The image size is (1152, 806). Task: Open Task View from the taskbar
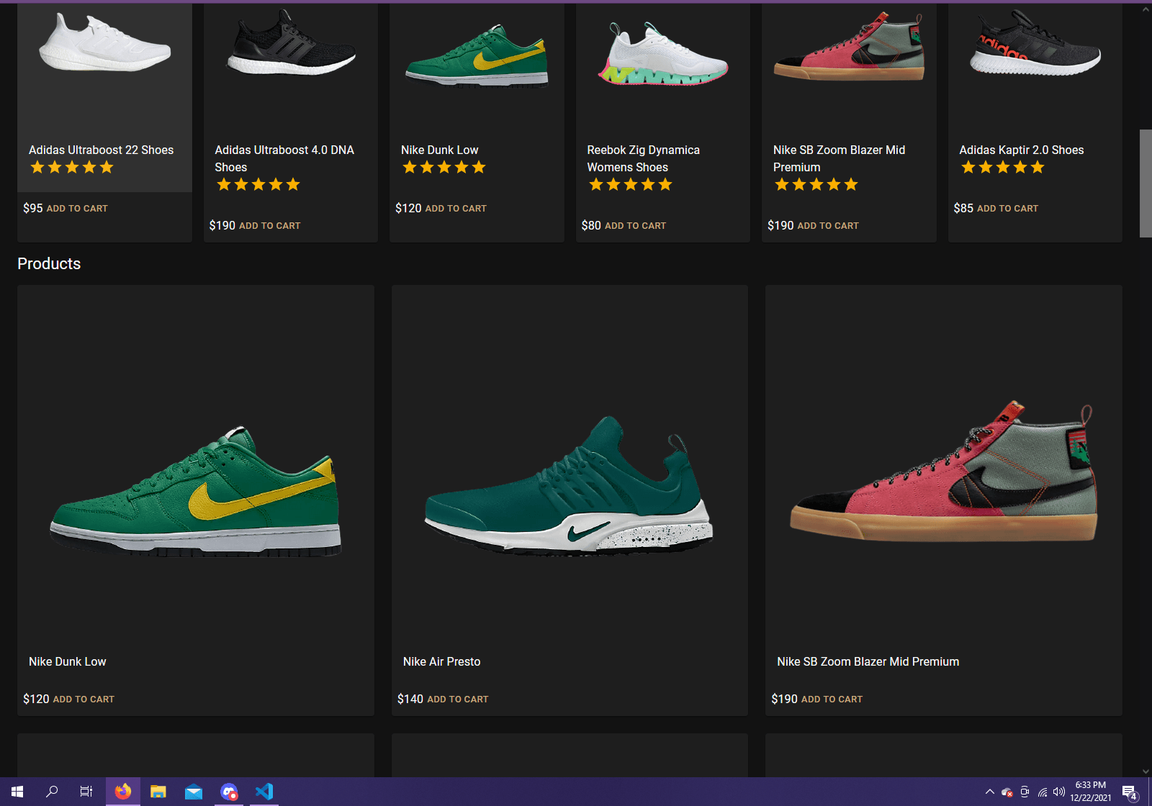(x=86, y=792)
